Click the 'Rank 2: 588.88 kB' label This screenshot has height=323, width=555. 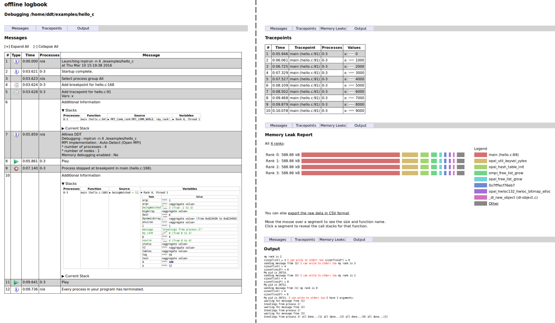point(283,167)
